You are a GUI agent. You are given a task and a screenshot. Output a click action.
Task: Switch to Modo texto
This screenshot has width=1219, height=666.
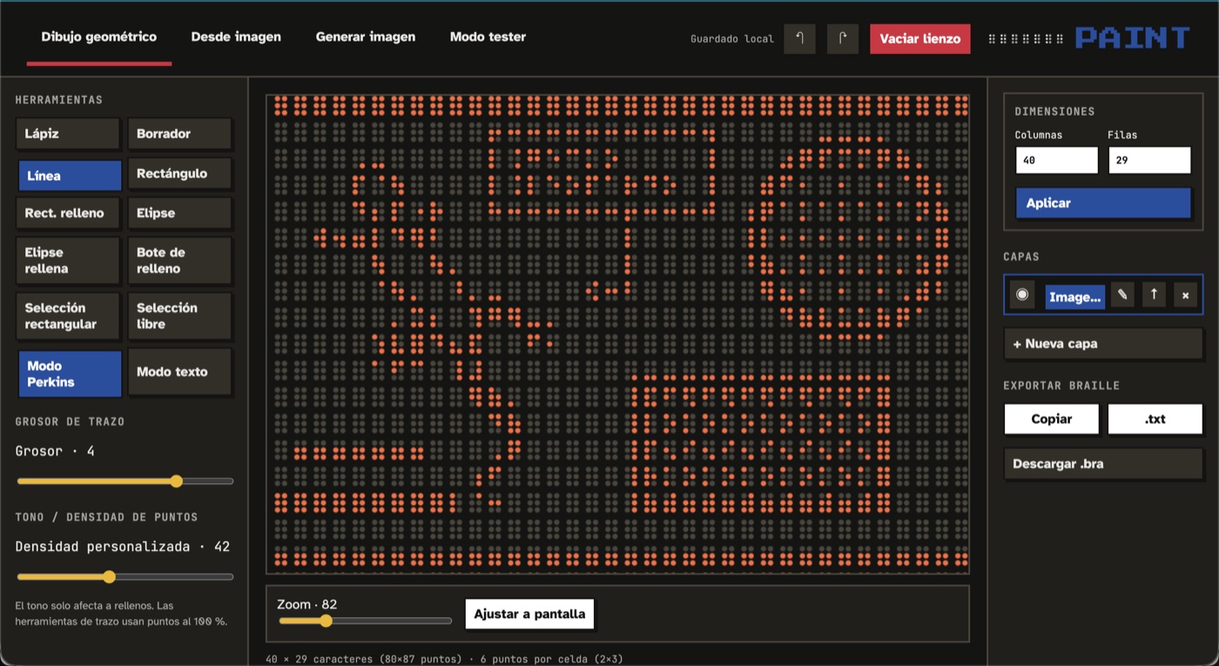179,372
